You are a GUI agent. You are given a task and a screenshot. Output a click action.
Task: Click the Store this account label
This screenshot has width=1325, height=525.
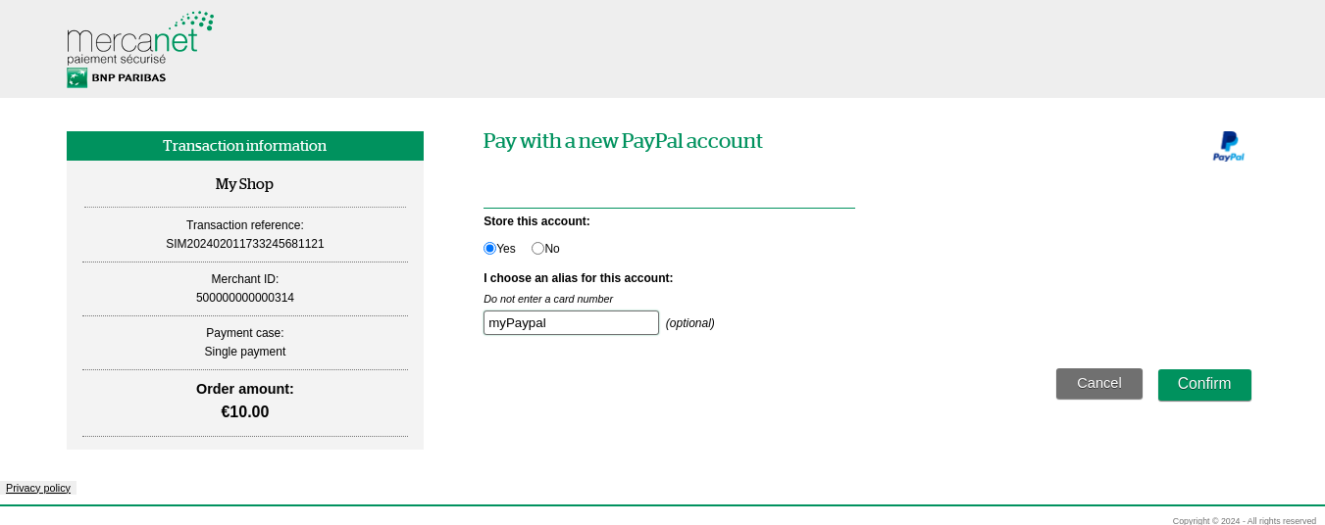(536, 221)
